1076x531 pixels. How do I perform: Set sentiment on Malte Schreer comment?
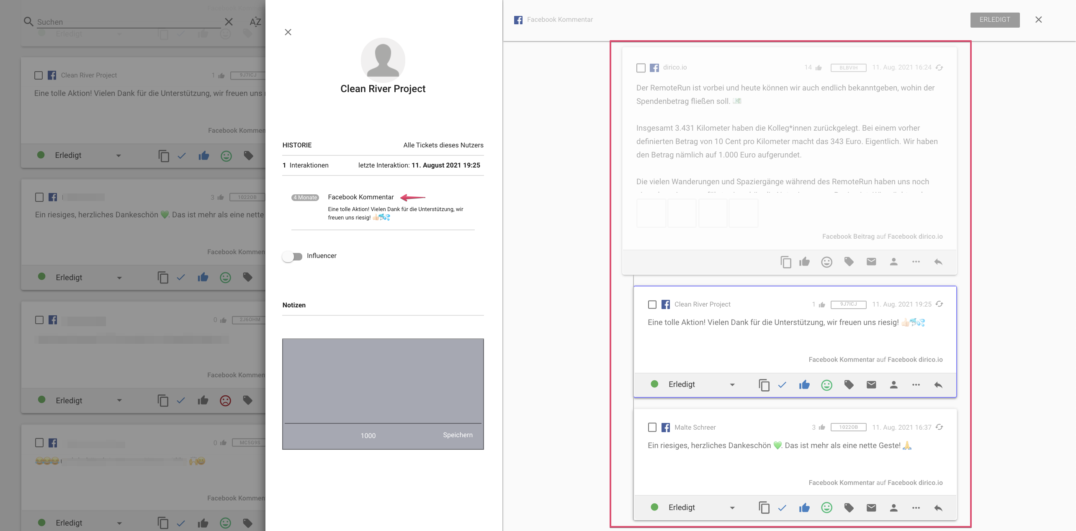[x=826, y=508]
